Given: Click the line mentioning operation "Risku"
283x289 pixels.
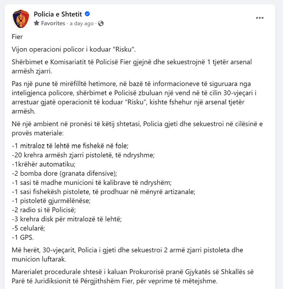Looking at the screenshot, I should coord(74,50).
